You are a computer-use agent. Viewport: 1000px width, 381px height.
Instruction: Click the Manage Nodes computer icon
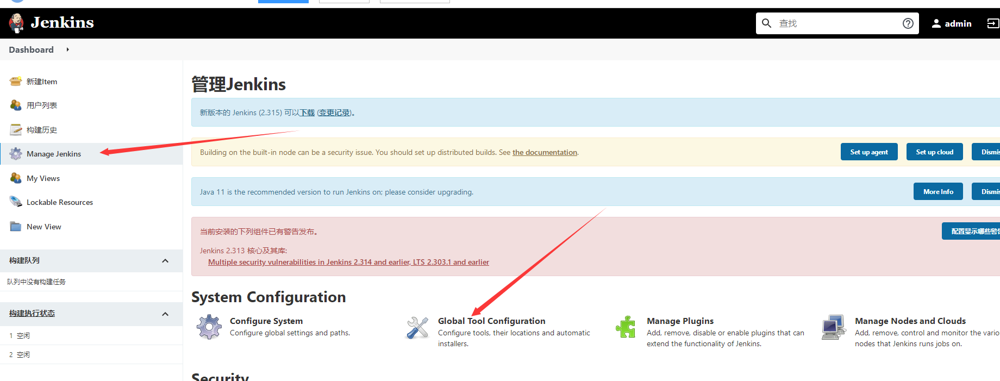[834, 327]
